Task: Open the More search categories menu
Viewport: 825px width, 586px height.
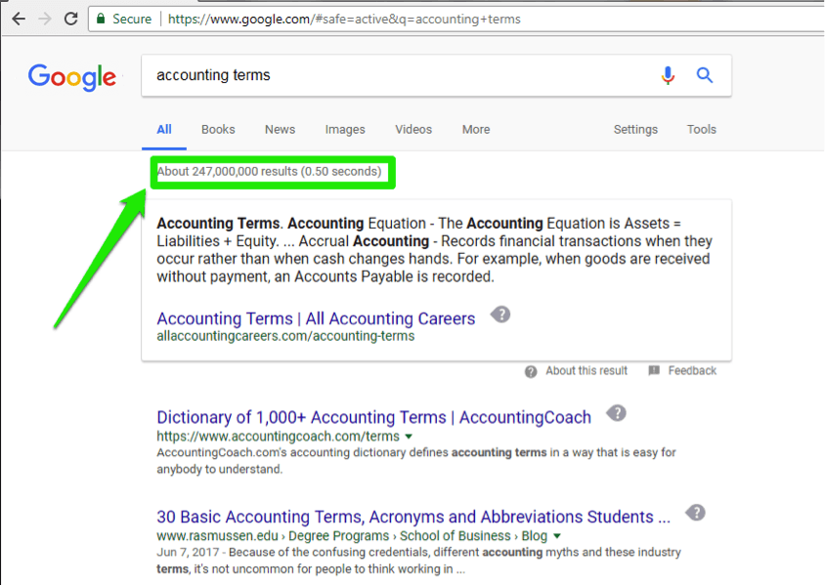Action: (x=476, y=129)
